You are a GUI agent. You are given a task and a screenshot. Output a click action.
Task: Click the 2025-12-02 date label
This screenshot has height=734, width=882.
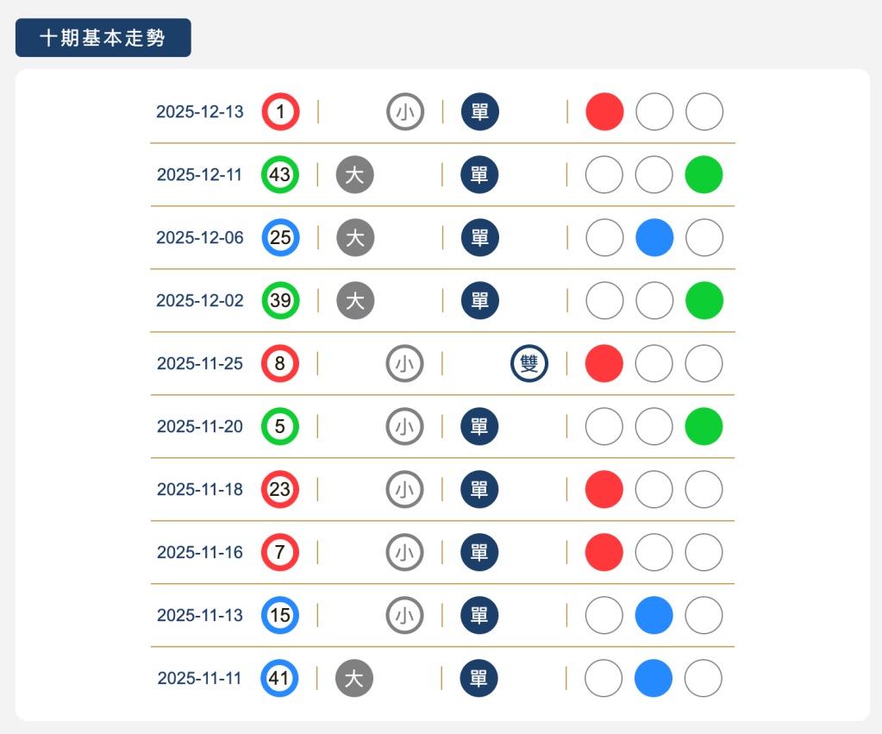[200, 301]
